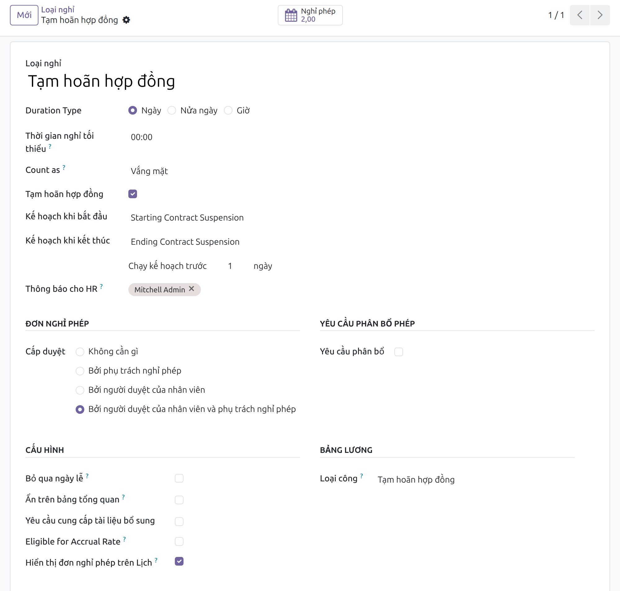Image resolution: width=620 pixels, height=591 pixels.
Task: Select Không cần gì approval option
Action: point(80,352)
